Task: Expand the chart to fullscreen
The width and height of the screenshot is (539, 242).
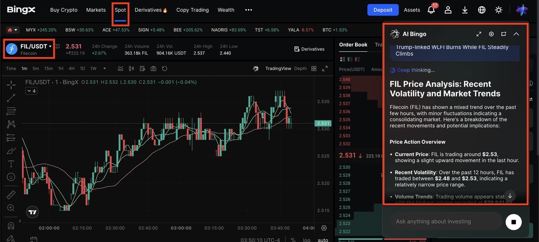Action: [325, 68]
